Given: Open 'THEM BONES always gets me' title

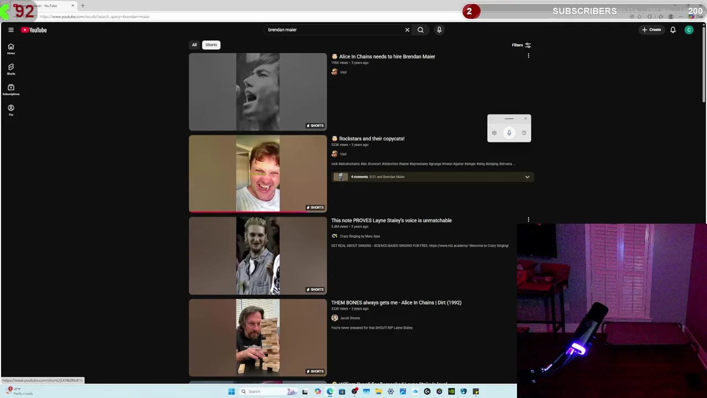Looking at the screenshot, I should (396, 302).
